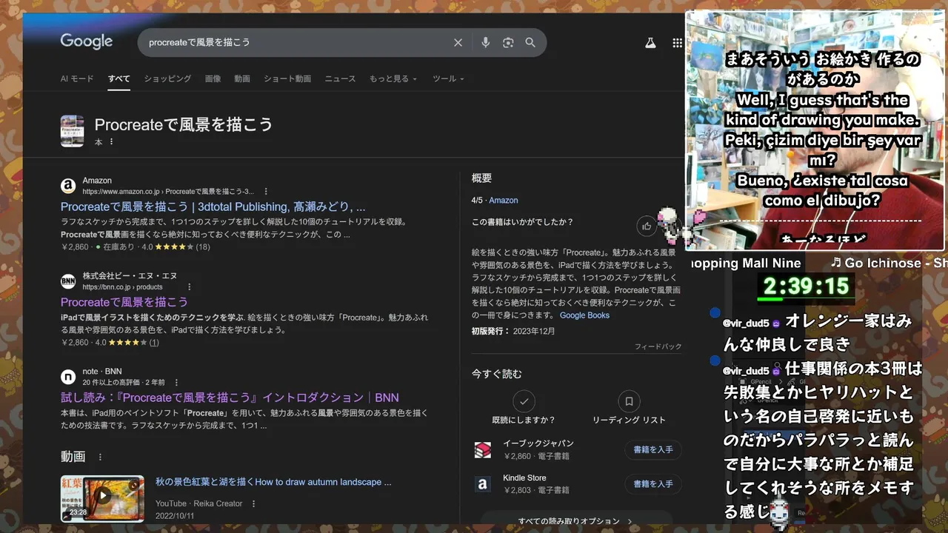Open Google Lens image search icon

point(508,43)
